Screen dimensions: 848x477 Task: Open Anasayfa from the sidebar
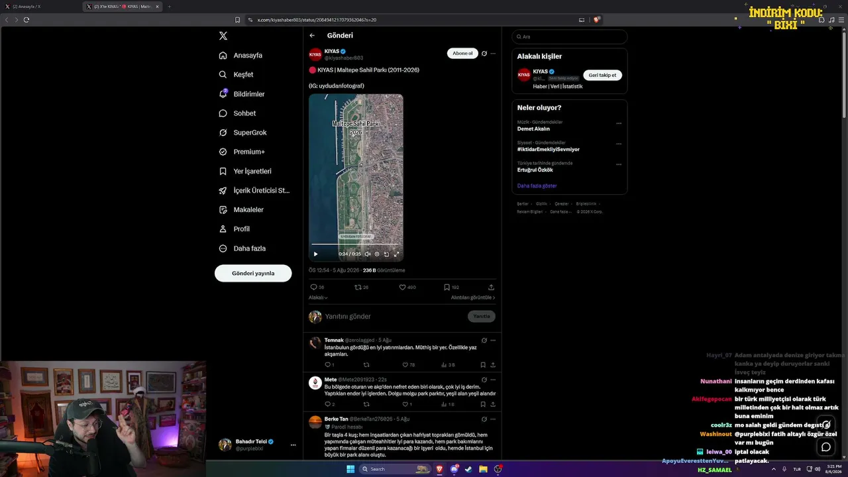pos(240,56)
